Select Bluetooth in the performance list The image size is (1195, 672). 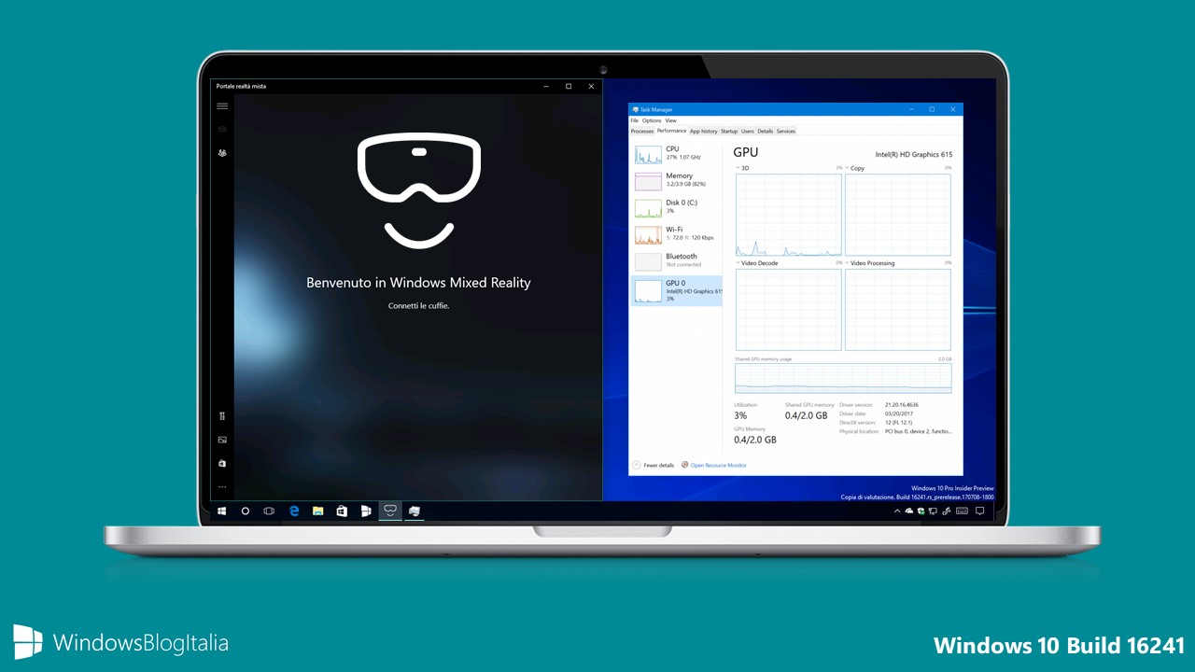[677, 261]
